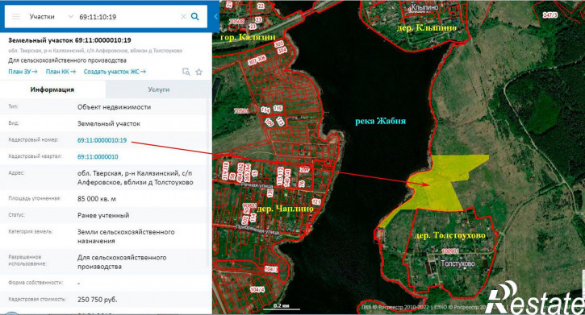Image resolution: width=585 pixels, height=315 pixels.
Task: Open the План КК link
Action: 61,72
